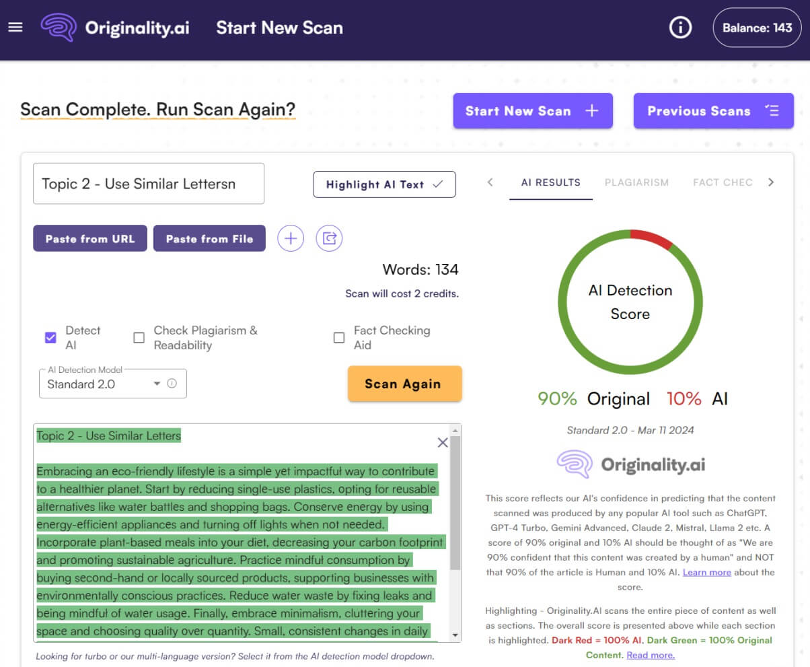Uncheck the Detect AI checkbox

(50, 338)
